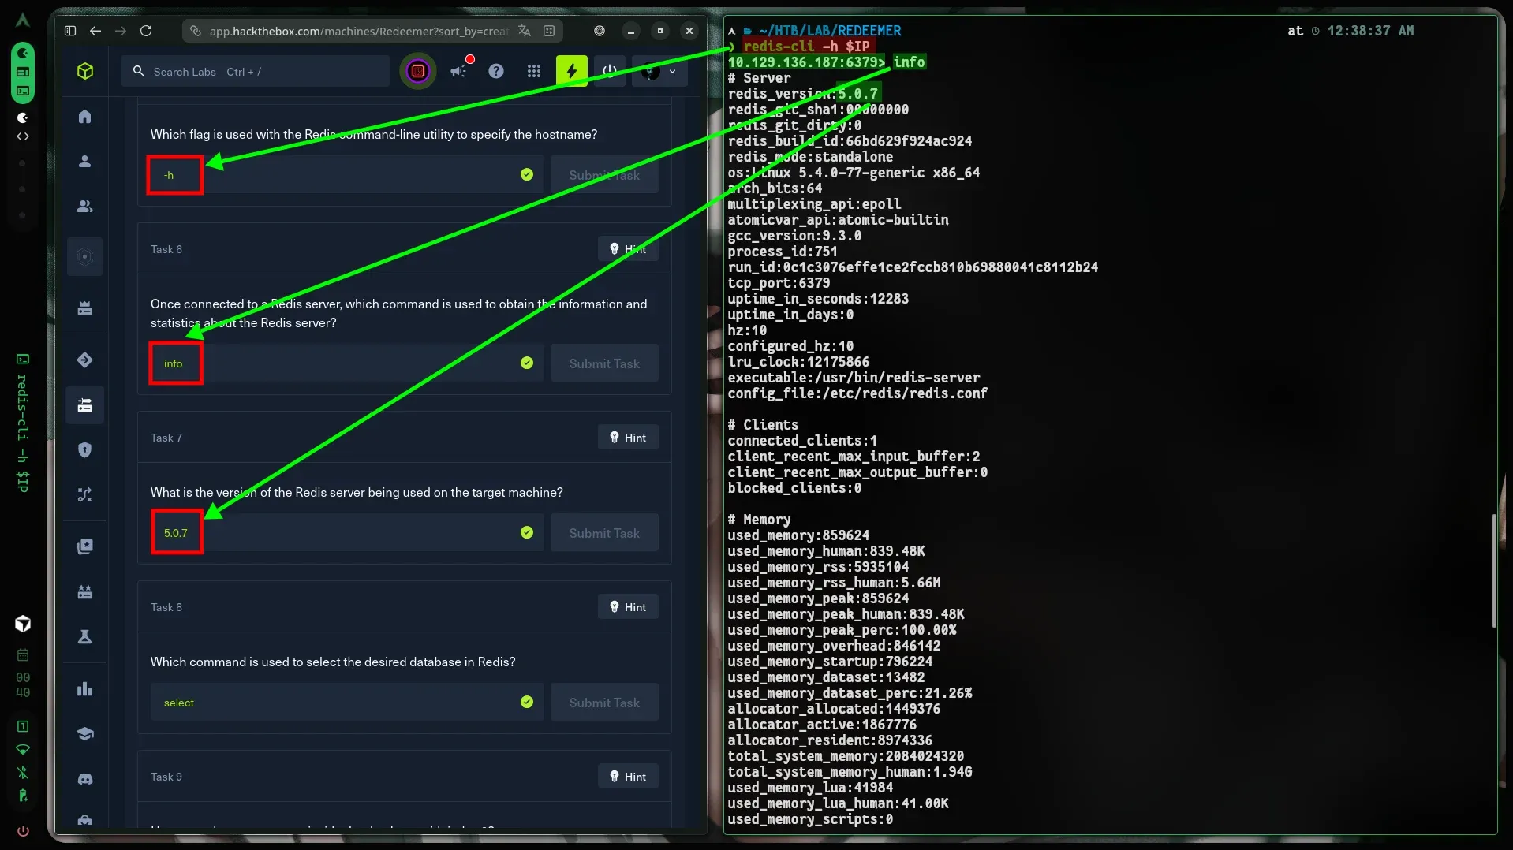Click the answer field containing -h
1513x850 pixels.
347,175
